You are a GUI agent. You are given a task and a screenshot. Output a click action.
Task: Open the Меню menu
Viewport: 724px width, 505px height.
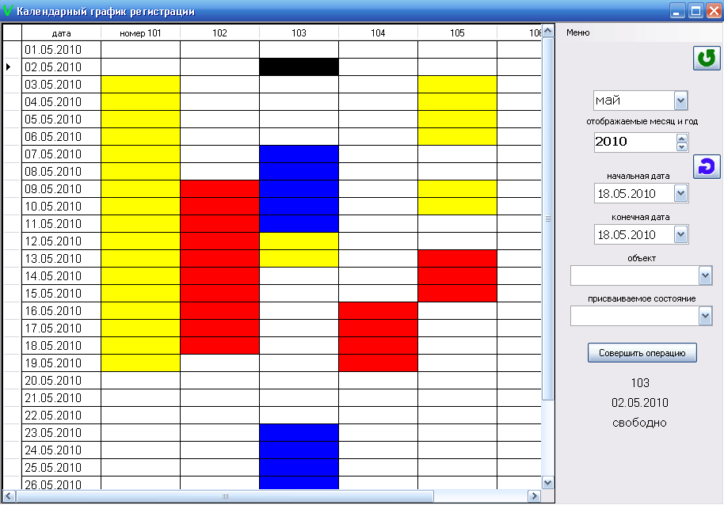click(577, 32)
